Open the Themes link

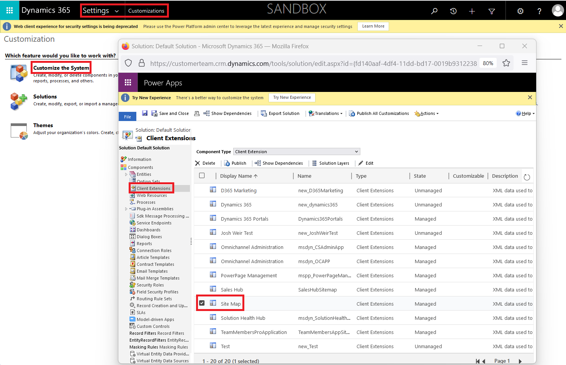pyautogui.click(x=43, y=125)
